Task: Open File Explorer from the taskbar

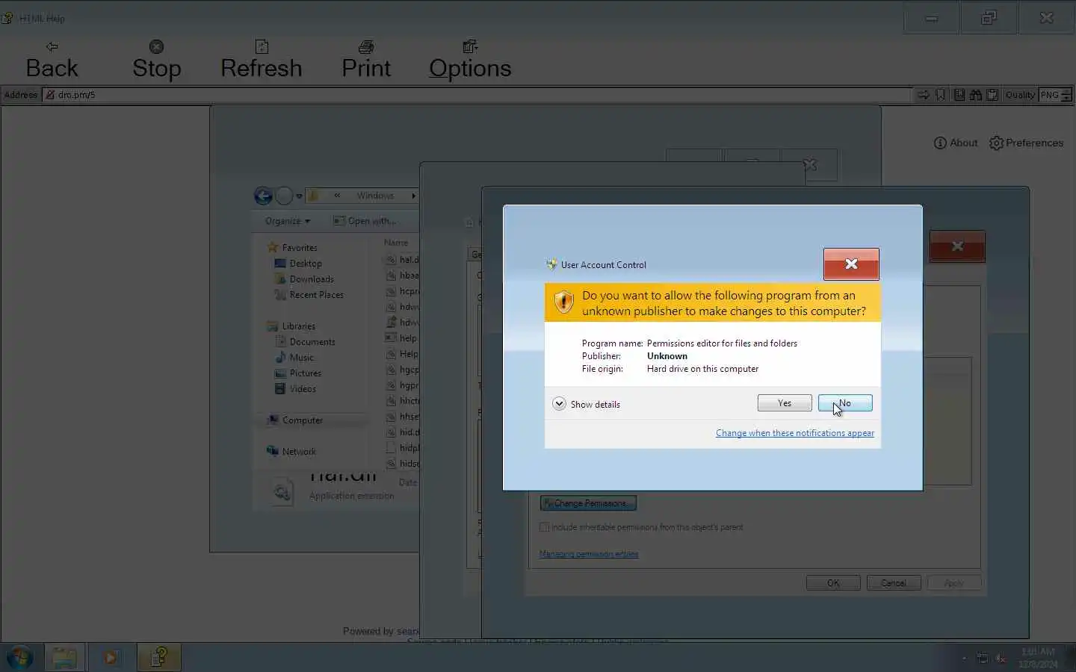Action: [x=64, y=658]
